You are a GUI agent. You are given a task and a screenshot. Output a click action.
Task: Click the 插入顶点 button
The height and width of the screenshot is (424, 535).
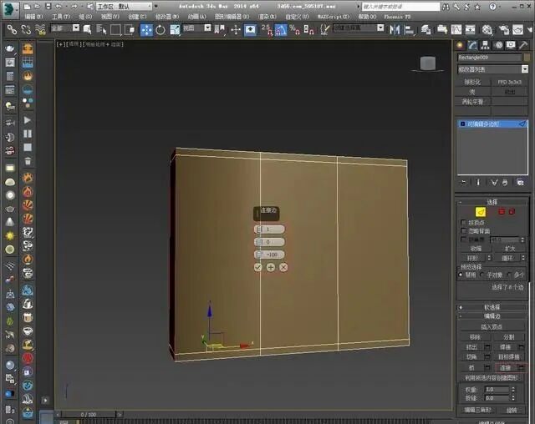492,327
